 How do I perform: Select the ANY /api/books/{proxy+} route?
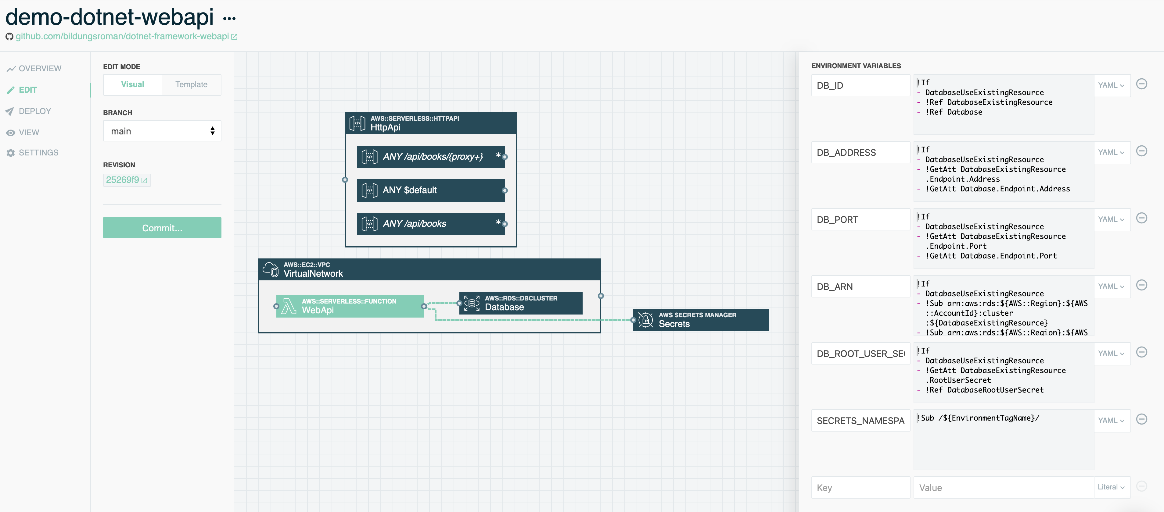[x=431, y=157]
